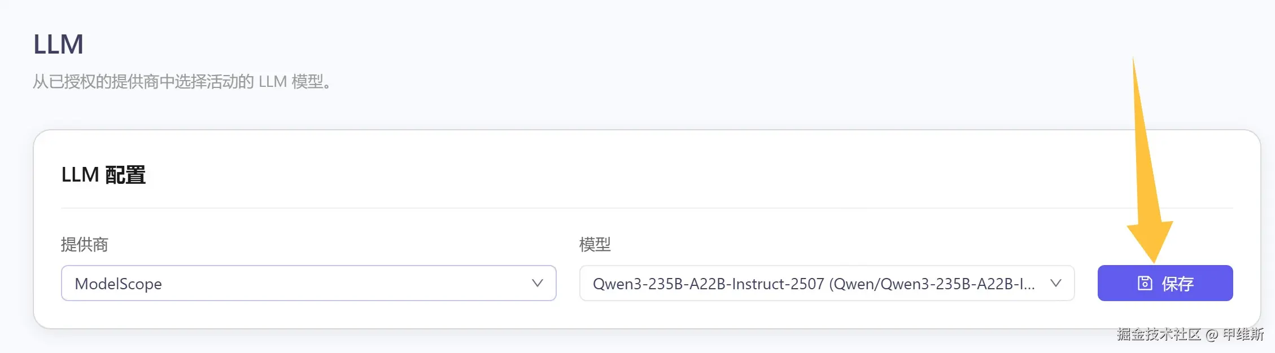This screenshot has width=1275, height=353.
Task: Select the ModelScope text in provider field
Action: [118, 284]
